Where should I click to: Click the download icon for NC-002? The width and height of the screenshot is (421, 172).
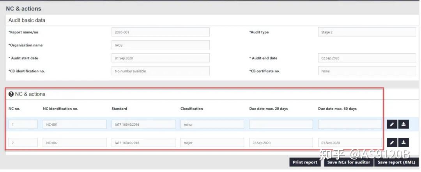(403, 142)
